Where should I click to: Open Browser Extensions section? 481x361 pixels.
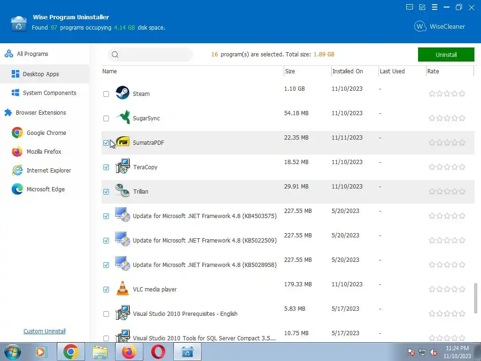pyautogui.click(x=45, y=113)
